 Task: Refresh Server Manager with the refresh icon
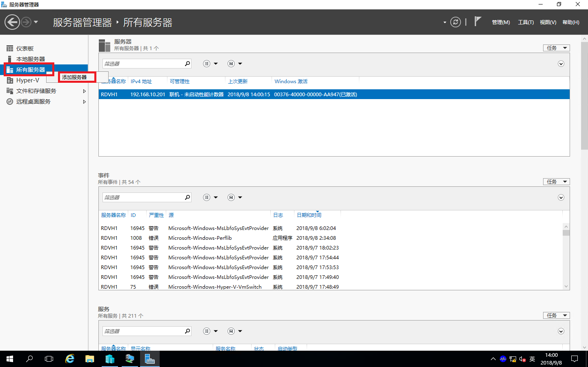point(455,22)
